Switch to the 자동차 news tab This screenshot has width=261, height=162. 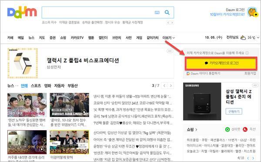coord(59,86)
